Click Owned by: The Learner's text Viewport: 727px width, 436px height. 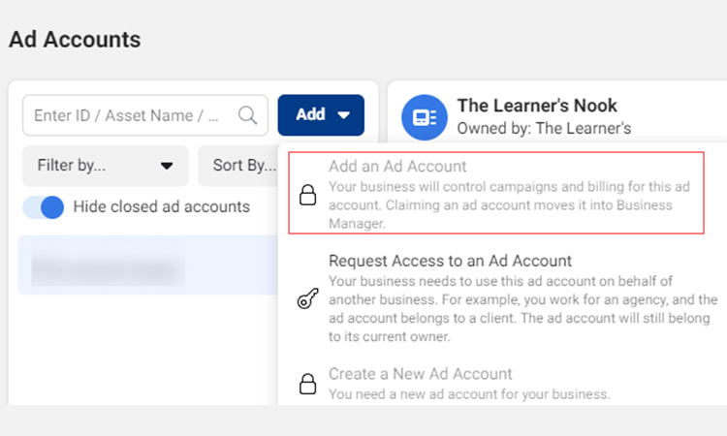coord(544,128)
